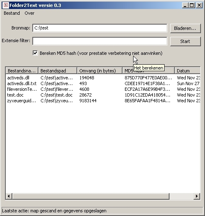Click the Bronmap input field
The width and height of the screenshot is (205, 216).
(x=100, y=28)
